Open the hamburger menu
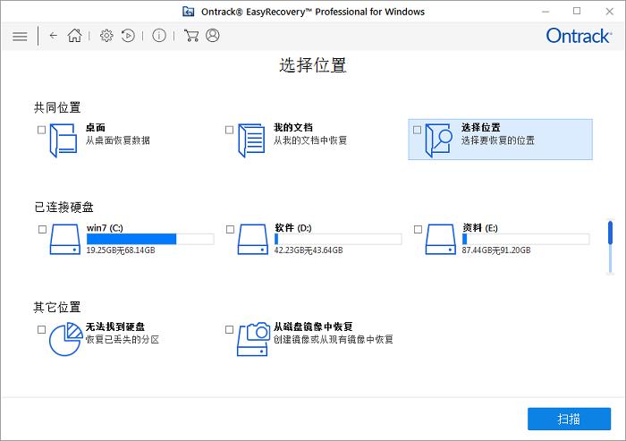 coord(20,37)
